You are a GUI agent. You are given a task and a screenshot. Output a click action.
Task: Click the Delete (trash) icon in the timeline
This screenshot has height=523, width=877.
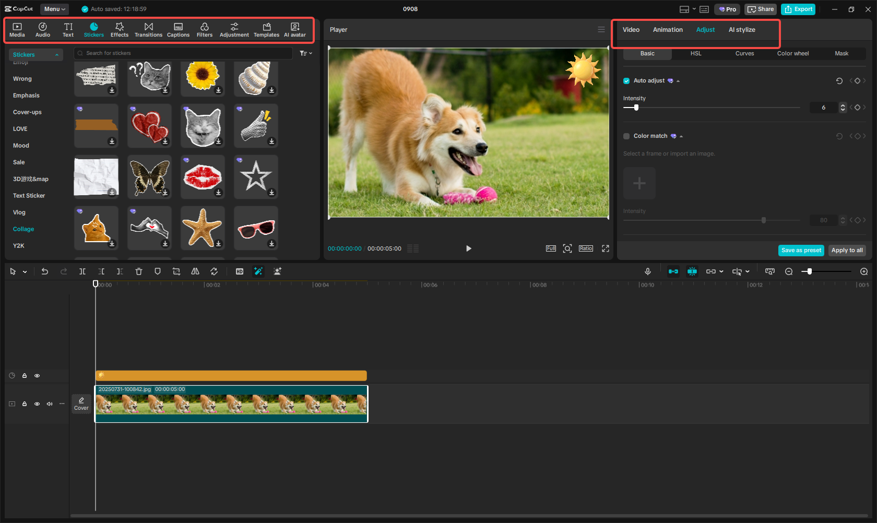point(138,271)
